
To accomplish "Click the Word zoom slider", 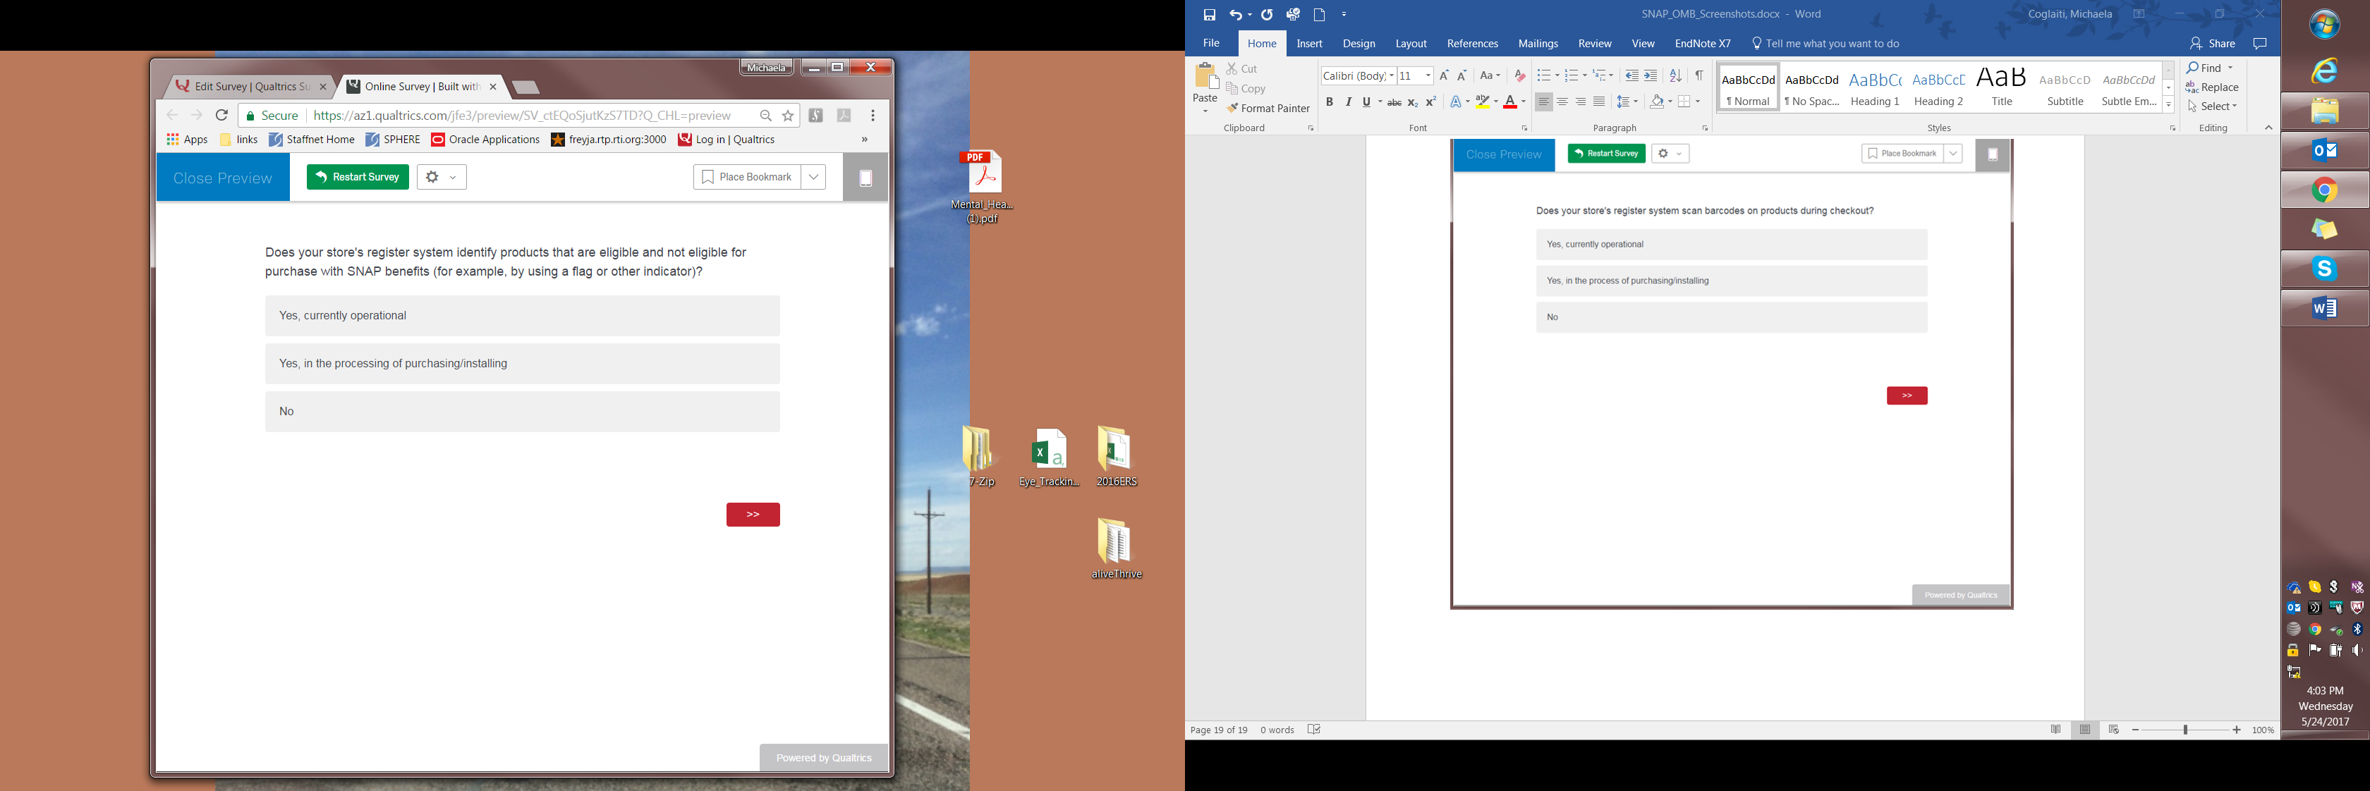I will 2185,730.
